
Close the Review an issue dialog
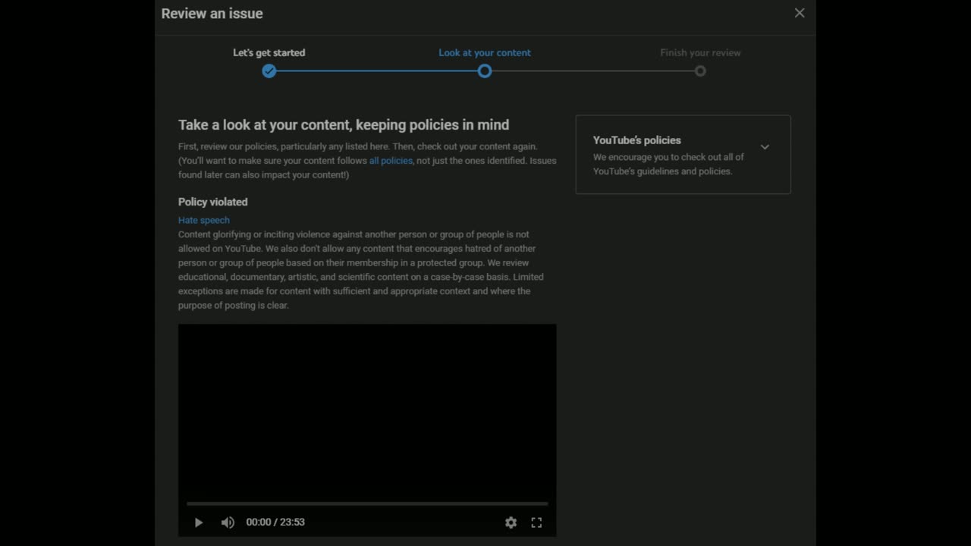(x=800, y=13)
